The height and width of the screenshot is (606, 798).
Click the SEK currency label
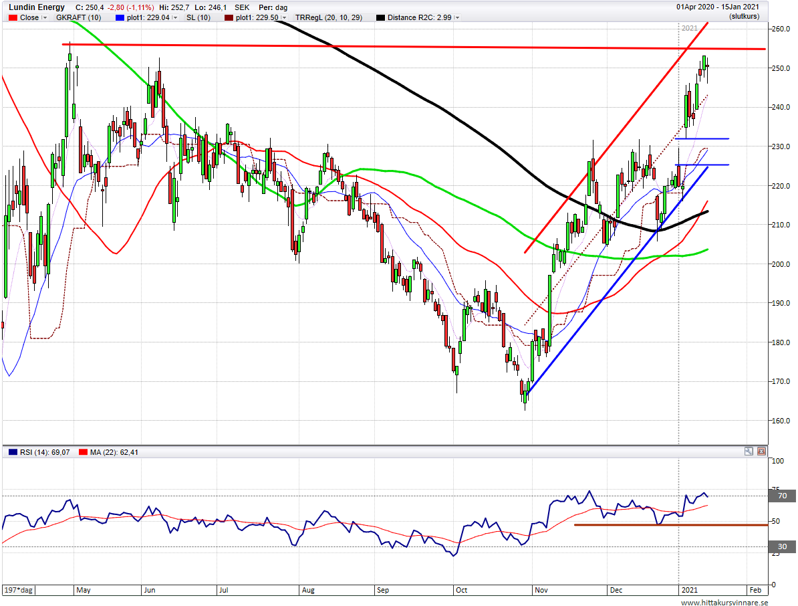242,7
